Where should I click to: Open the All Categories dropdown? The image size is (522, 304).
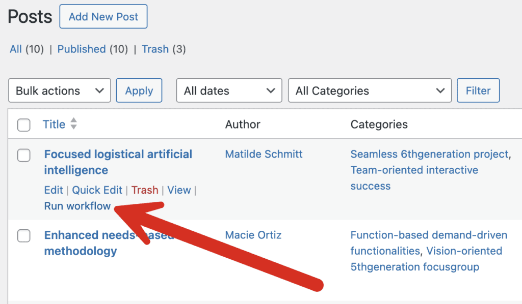370,91
